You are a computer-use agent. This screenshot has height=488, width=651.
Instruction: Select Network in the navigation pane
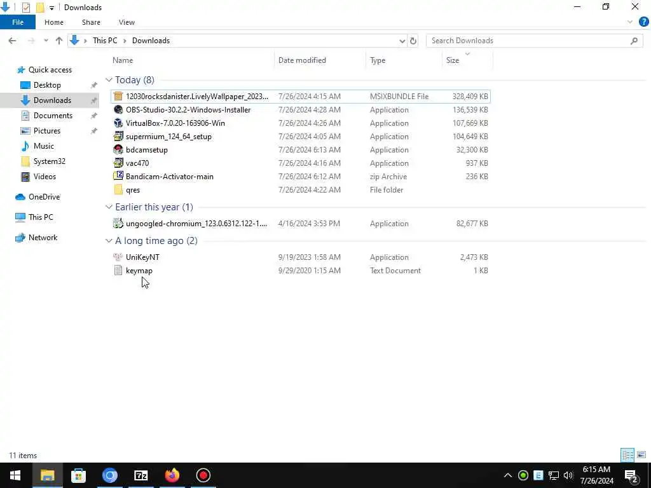coord(43,238)
